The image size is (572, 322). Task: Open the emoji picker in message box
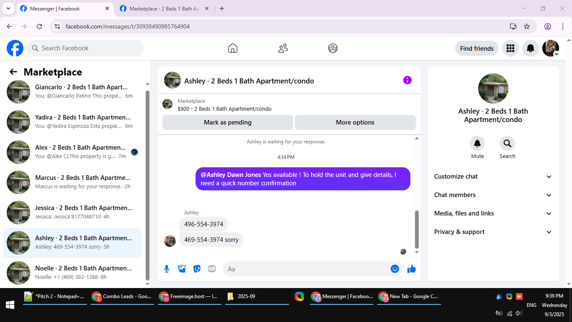[395, 269]
